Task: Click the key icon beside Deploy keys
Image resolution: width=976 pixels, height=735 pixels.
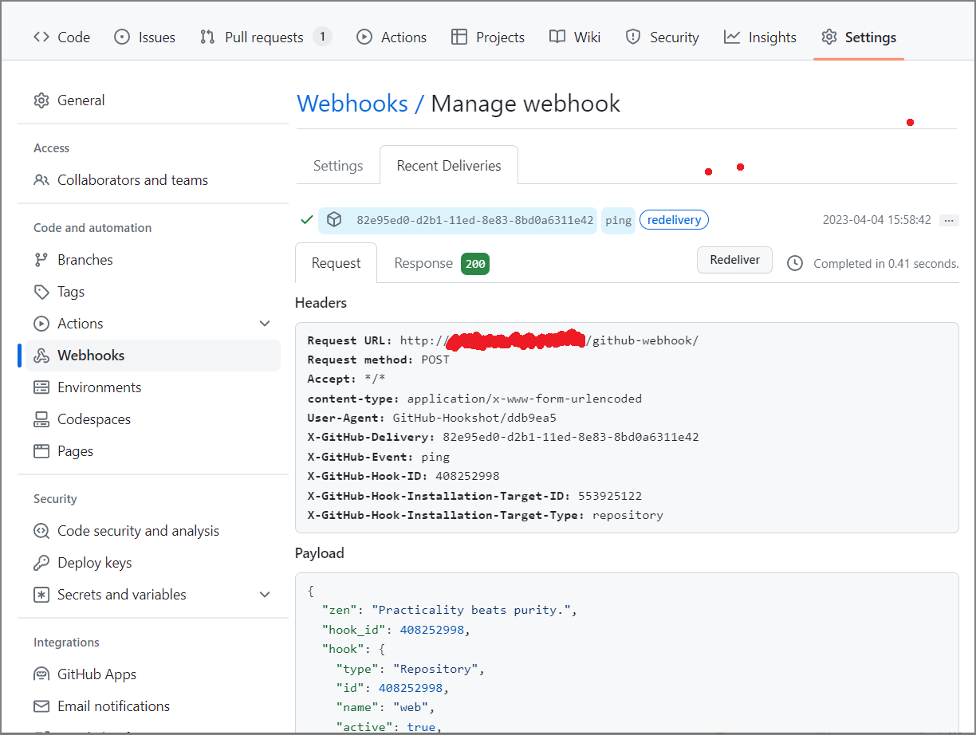Action: pos(41,563)
